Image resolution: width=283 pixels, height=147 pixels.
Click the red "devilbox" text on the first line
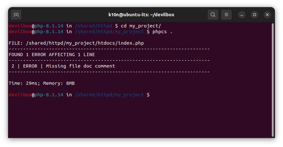[20, 26]
